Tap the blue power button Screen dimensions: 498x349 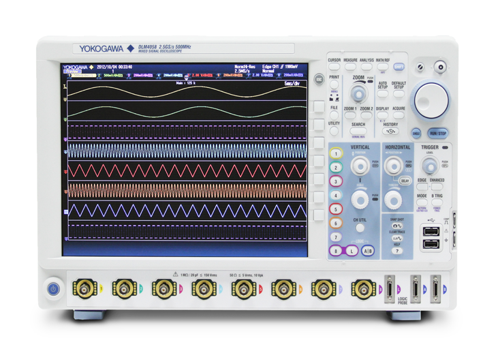(x=53, y=289)
